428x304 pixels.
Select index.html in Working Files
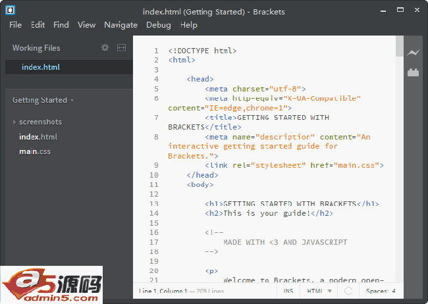[41, 67]
